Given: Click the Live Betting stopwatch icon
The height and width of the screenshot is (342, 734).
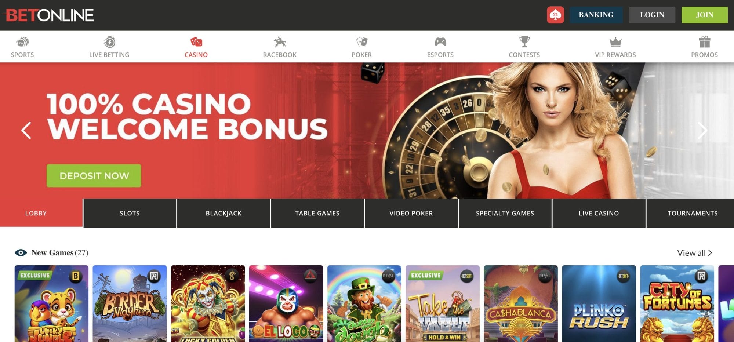Looking at the screenshot, I should [x=109, y=42].
